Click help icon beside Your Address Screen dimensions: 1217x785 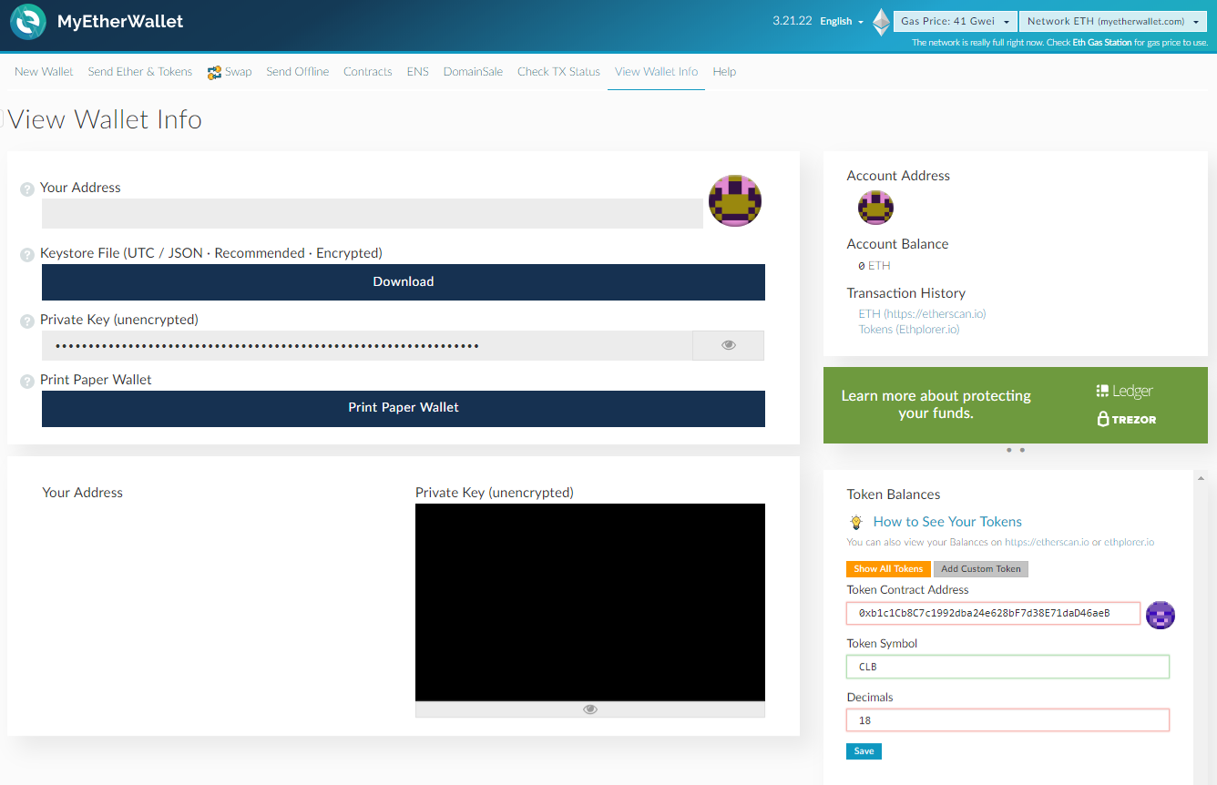(27, 189)
